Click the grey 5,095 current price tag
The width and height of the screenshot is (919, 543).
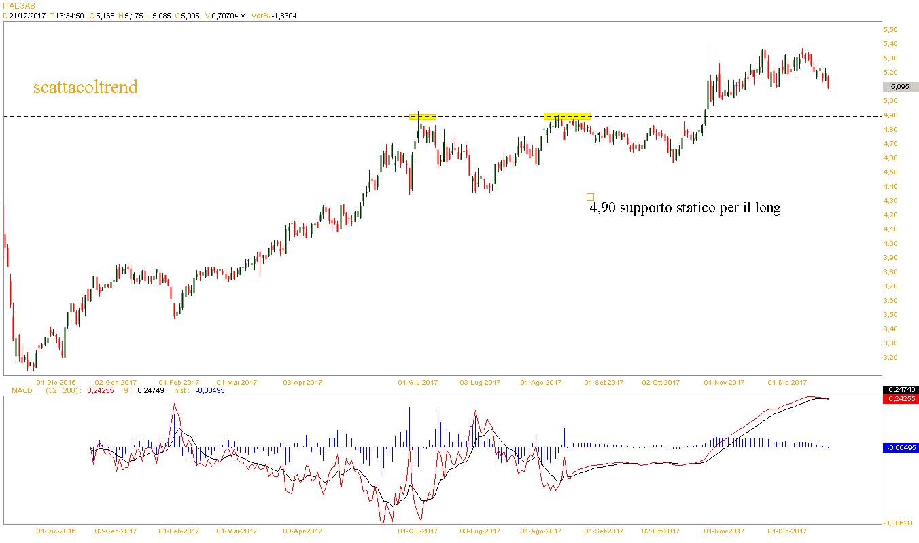click(x=899, y=87)
